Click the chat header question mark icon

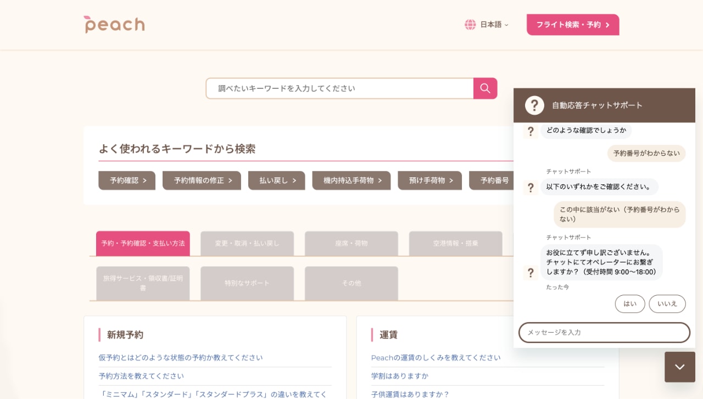tap(534, 105)
